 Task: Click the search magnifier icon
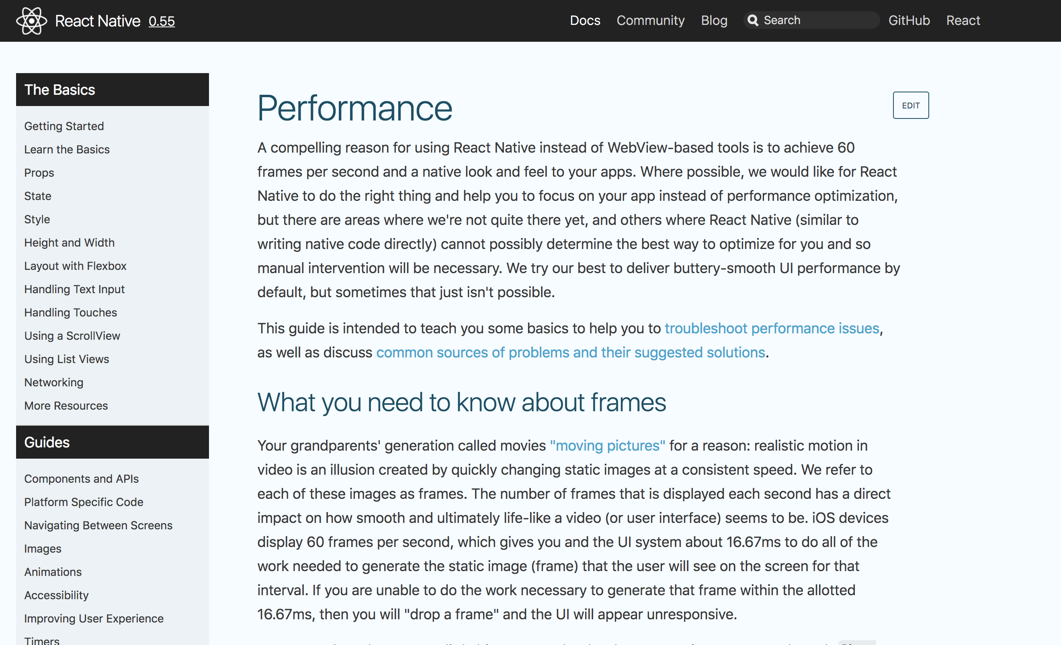pos(753,20)
